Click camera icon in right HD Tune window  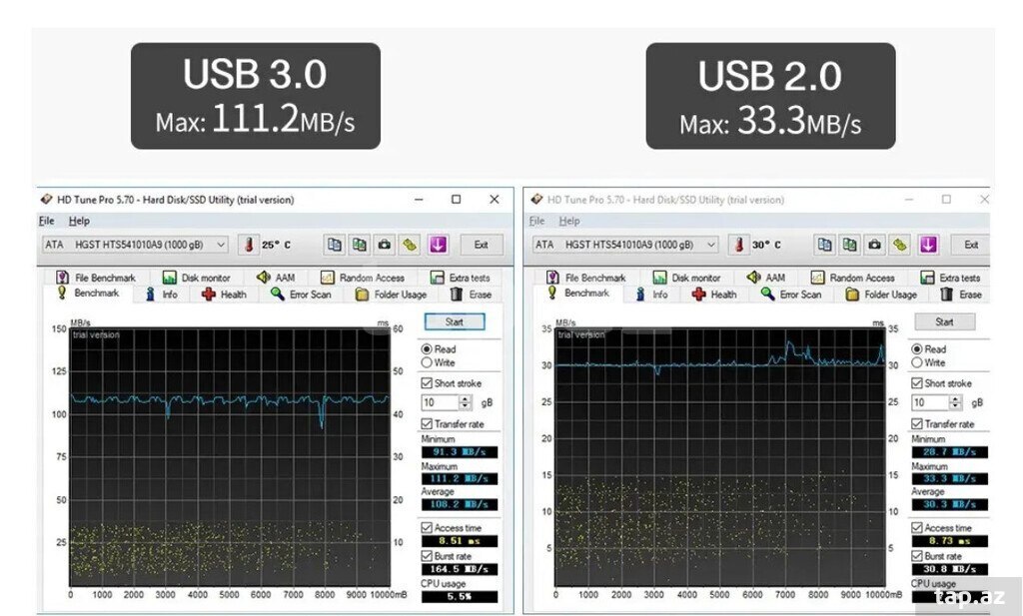875,245
